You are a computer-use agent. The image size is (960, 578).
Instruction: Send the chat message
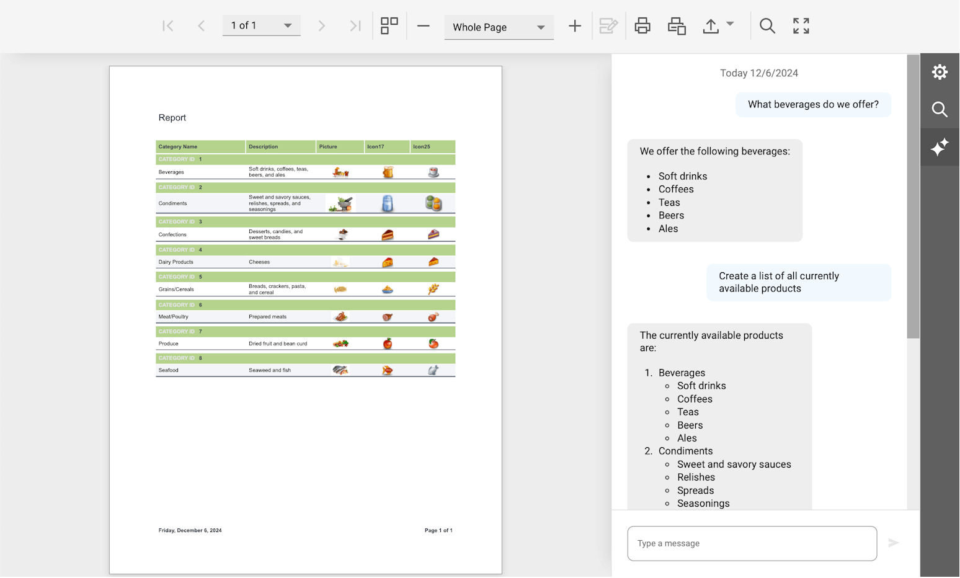pyautogui.click(x=893, y=543)
